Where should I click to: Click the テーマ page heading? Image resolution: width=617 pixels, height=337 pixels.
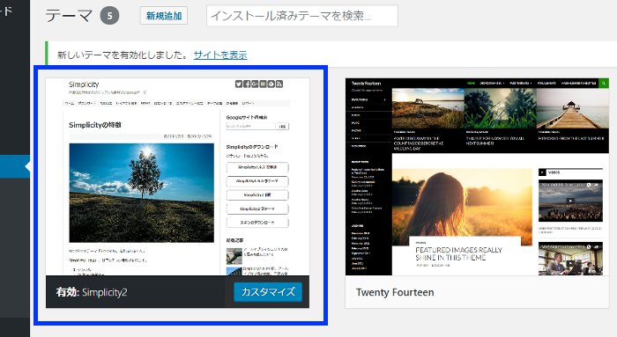69,16
